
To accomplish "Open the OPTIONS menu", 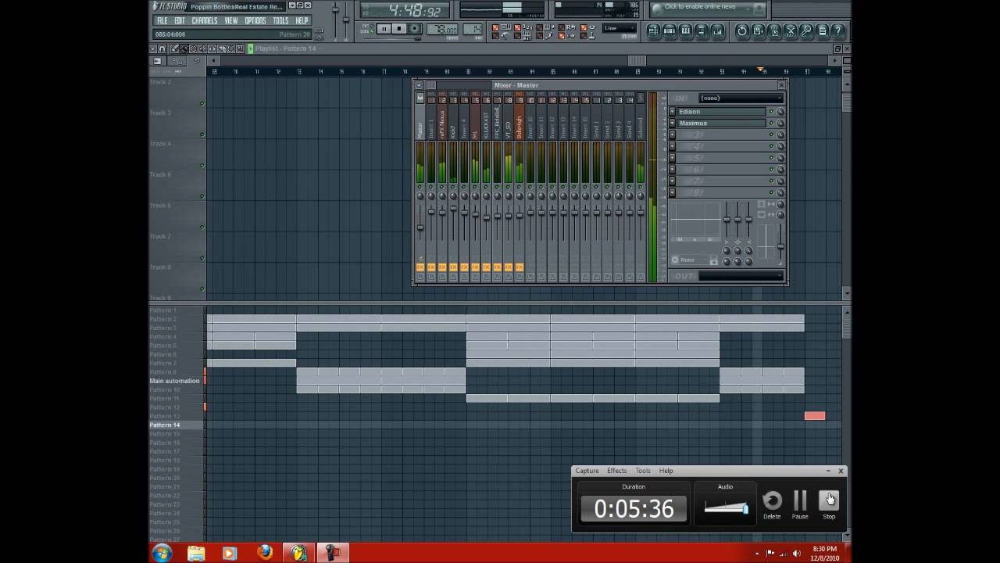I will click(255, 20).
